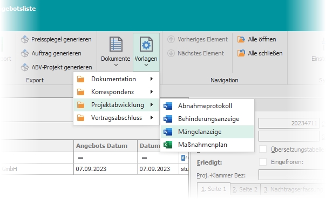Select the Angebots Datum cell 07.09.2023

coord(105,169)
